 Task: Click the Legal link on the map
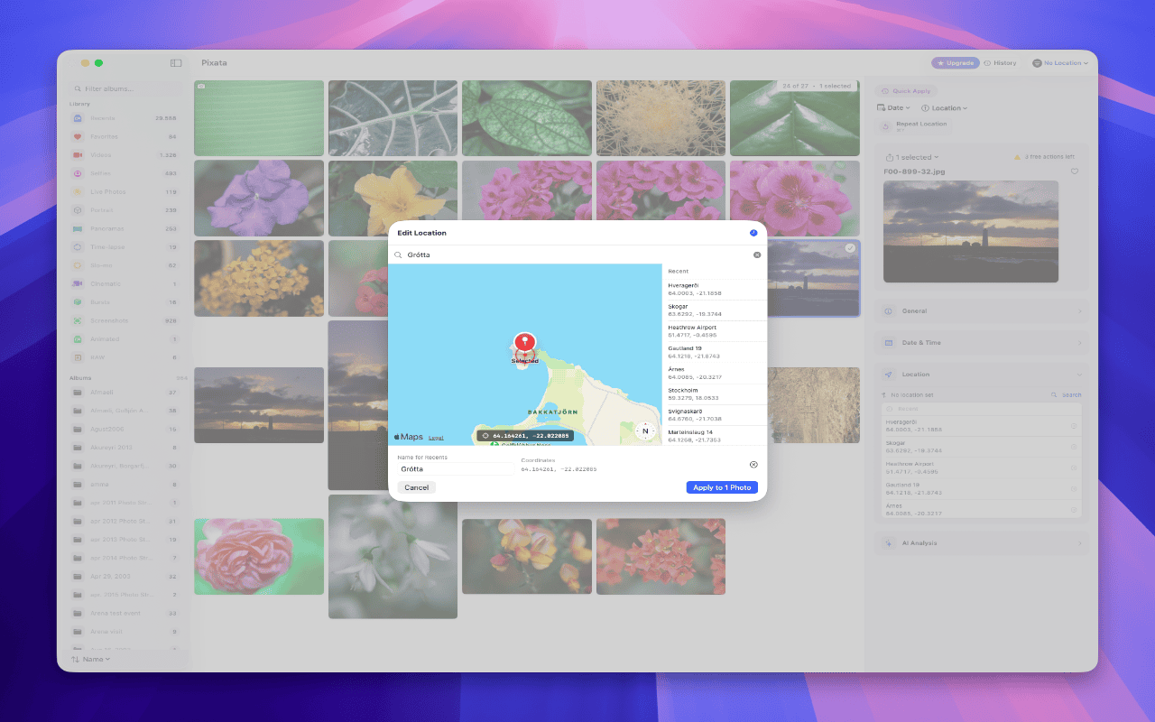[435, 437]
